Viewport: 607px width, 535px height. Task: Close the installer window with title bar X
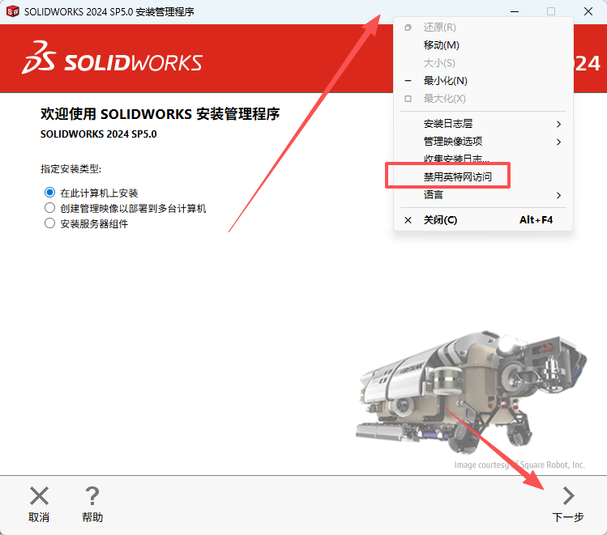tap(588, 11)
